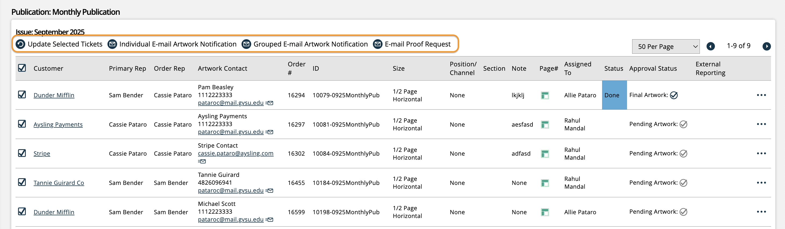785x229 pixels.
Task: Sort by the Approval Status column header
Action: pyautogui.click(x=653, y=69)
